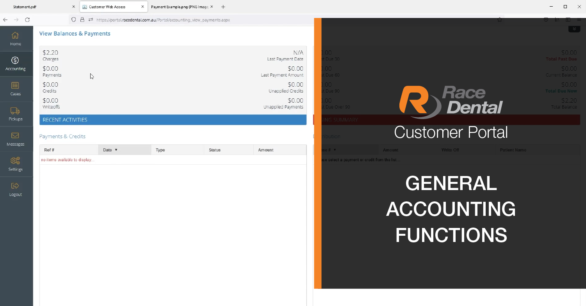Click the Logout icon
Viewport: 586px width, 306px height.
coord(15,186)
